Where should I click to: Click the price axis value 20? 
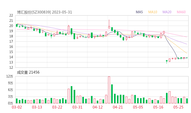pos(11,26)
